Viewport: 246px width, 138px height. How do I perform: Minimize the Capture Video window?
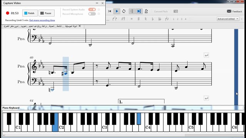[x=97, y=3]
